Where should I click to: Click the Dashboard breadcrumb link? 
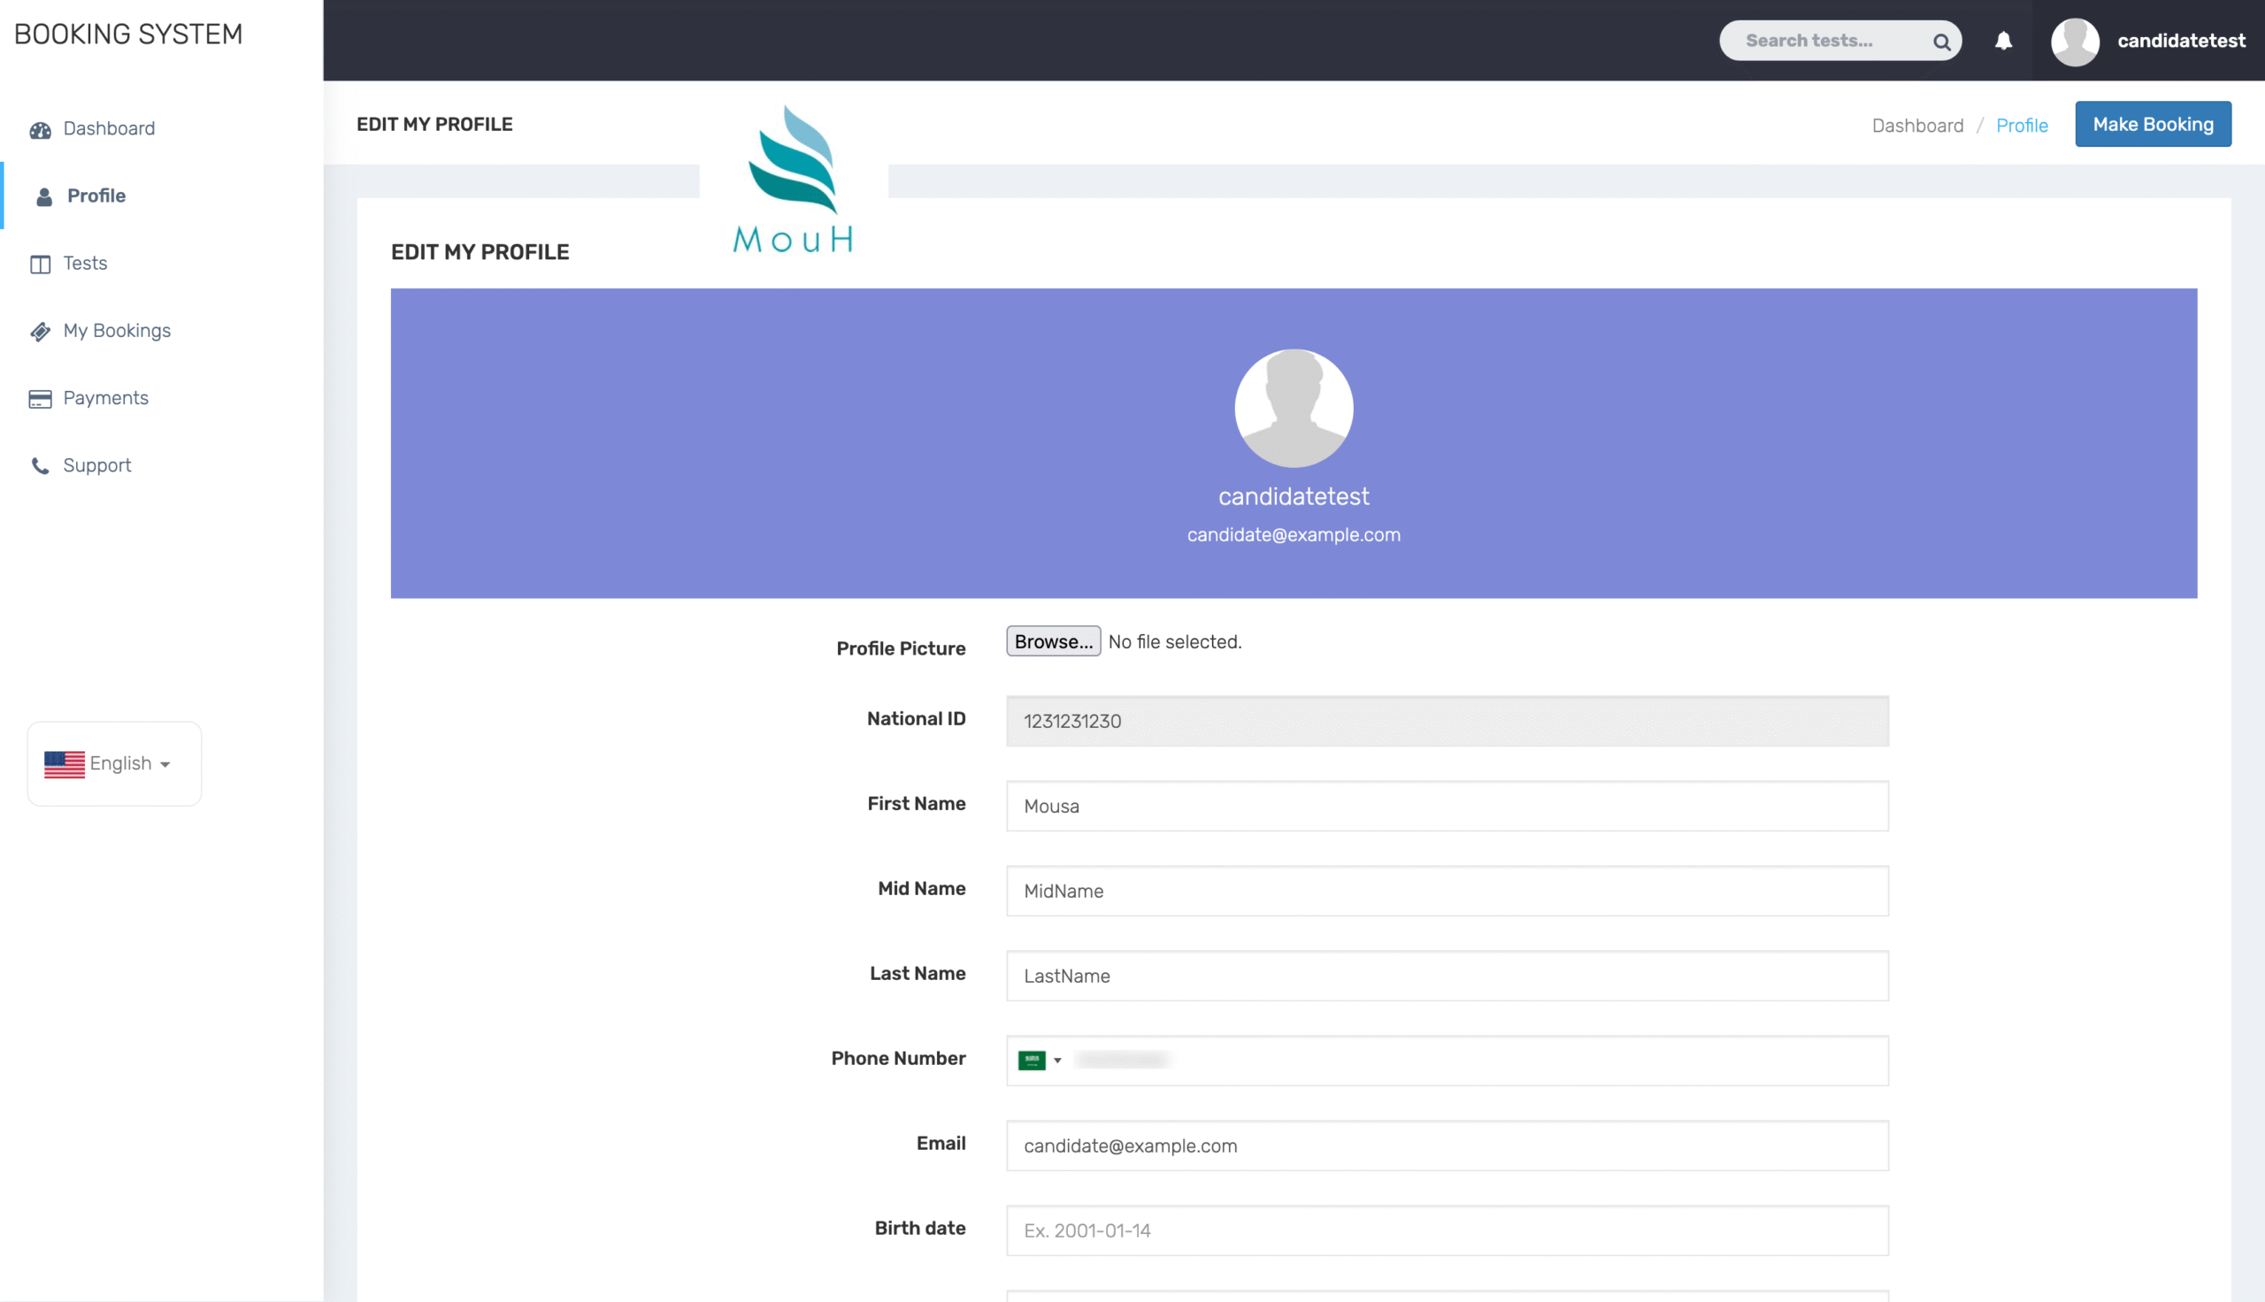[x=1917, y=126]
